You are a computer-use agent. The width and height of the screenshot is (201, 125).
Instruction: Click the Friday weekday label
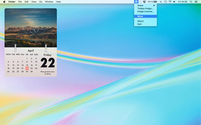[48, 55]
